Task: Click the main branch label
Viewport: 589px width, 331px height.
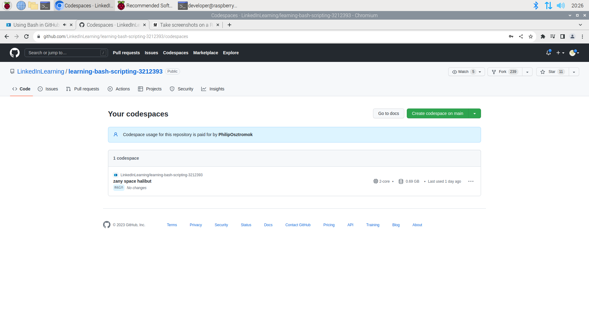Action: (x=119, y=188)
